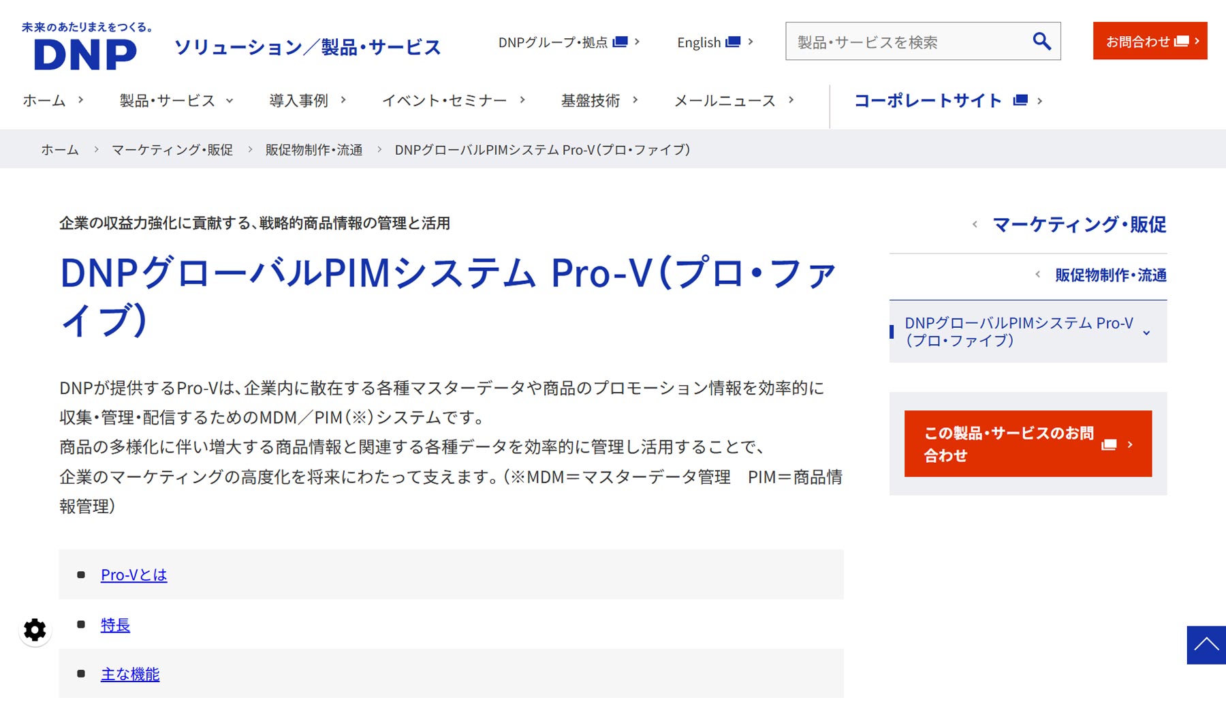Screen dimensions: 1226x702
Task: Click the search magnifier icon
Action: [x=1041, y=42]
